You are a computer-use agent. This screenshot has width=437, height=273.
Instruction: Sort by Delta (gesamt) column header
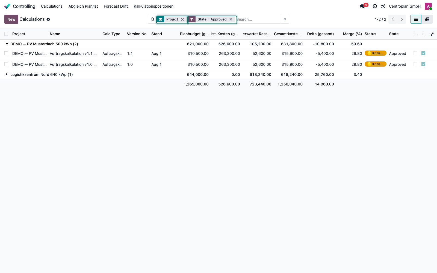tap(320, 34)
